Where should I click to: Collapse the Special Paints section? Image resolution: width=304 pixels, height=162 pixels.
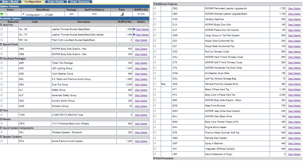[x=1, y=44]
